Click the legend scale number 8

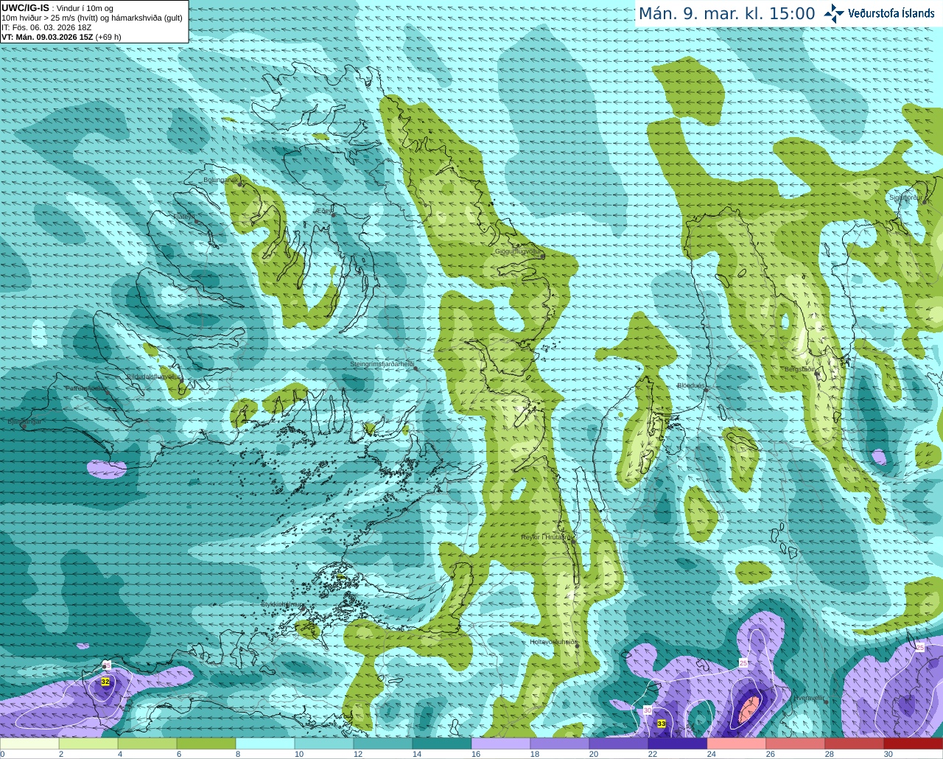(238, 754)
